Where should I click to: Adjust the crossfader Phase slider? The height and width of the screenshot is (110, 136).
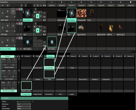[24, 102]
